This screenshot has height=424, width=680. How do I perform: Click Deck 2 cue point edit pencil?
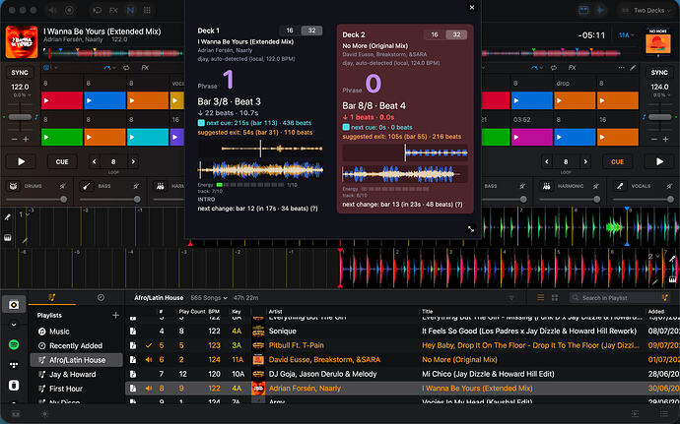tap(633, 68)
